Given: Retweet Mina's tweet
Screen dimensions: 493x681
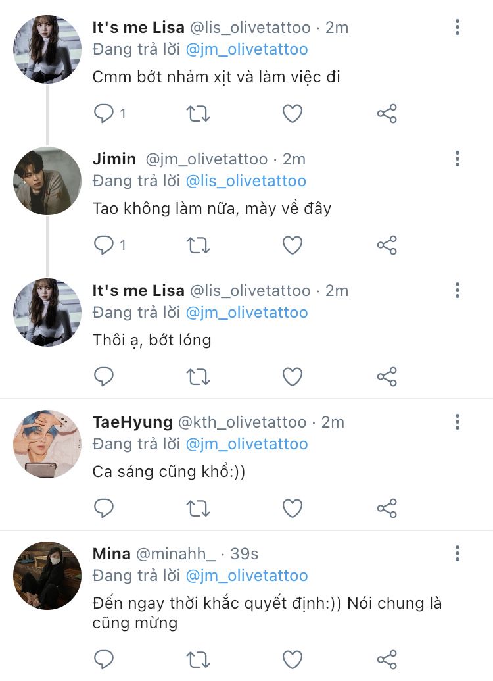Looking at the screenshot, I should tap(199, 659).
